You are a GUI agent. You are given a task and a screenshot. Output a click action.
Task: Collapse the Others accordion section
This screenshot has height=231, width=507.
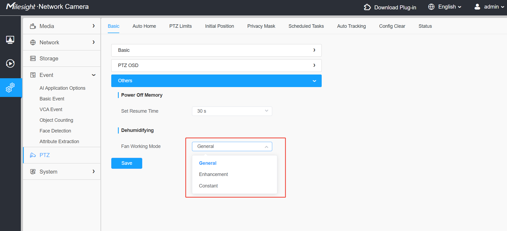click(216, 81)
